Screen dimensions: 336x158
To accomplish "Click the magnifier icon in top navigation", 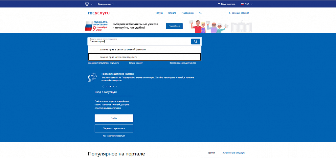I will pyautogui.click(x=200, y=13).
